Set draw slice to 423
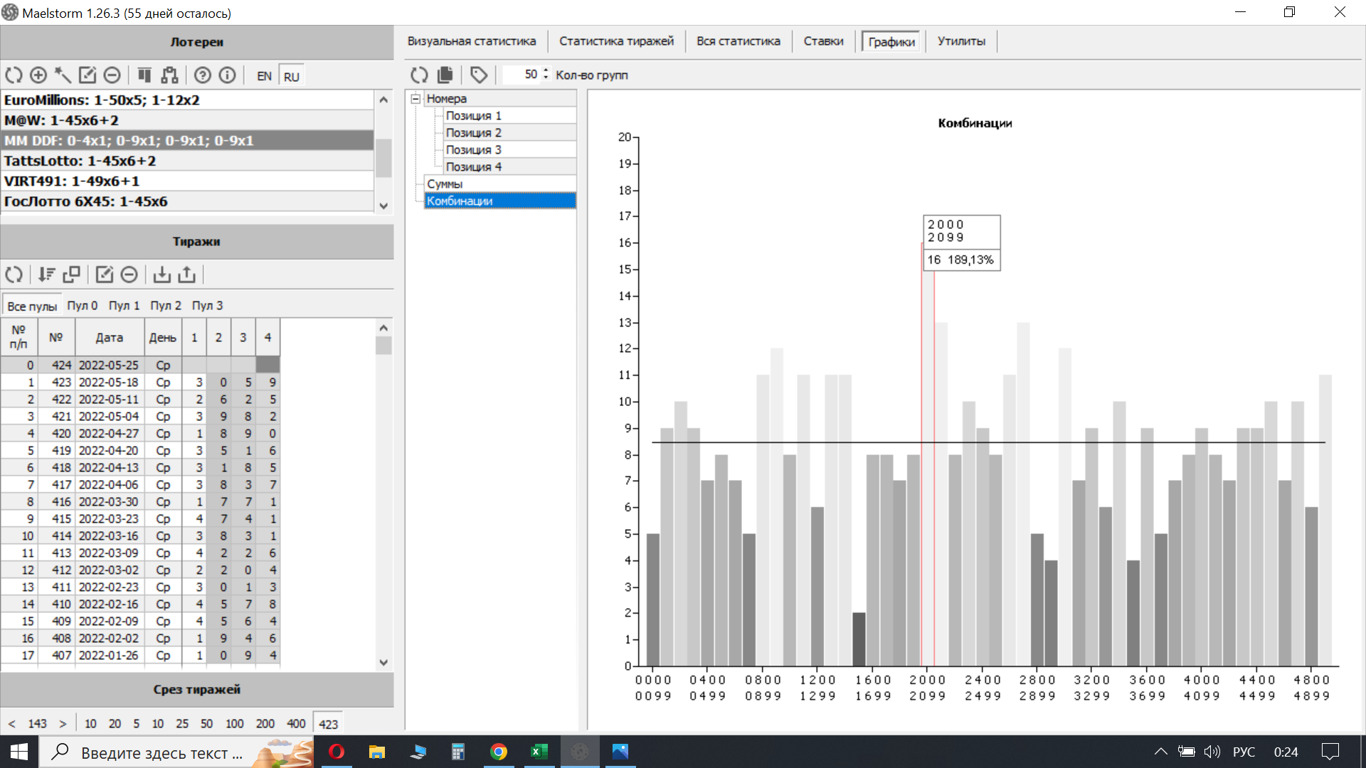 328,723
